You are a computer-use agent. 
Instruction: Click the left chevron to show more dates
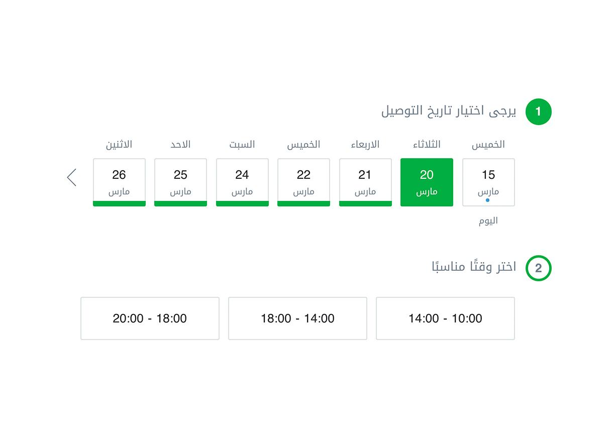(72, 177)
